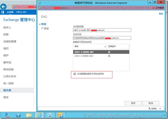Image resolution: width=168 pixels, height=119 pixels.
Task: Open File Explorer taskbar icon
Action: tap(29, 115)
